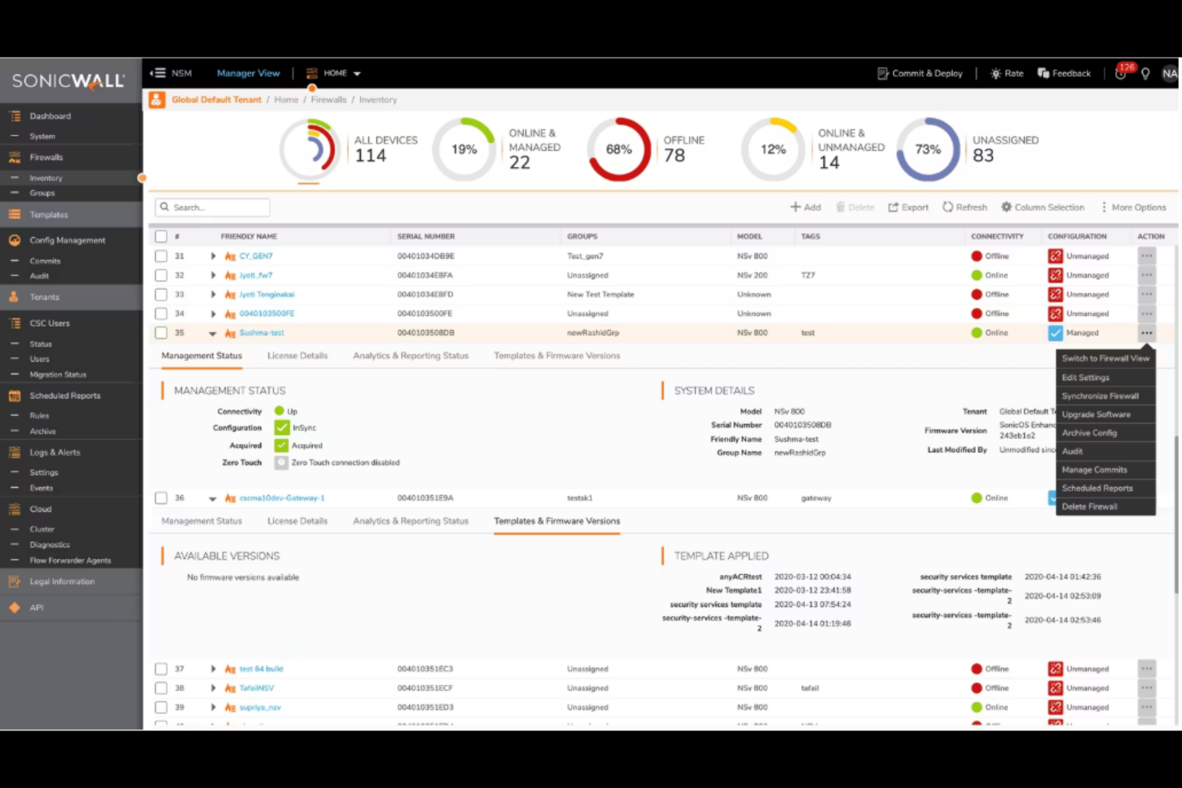Toggle the select-all checkbox in the table header
Image resolution: width=1182 pixels, height=788 pixels.
pos(161,236)
